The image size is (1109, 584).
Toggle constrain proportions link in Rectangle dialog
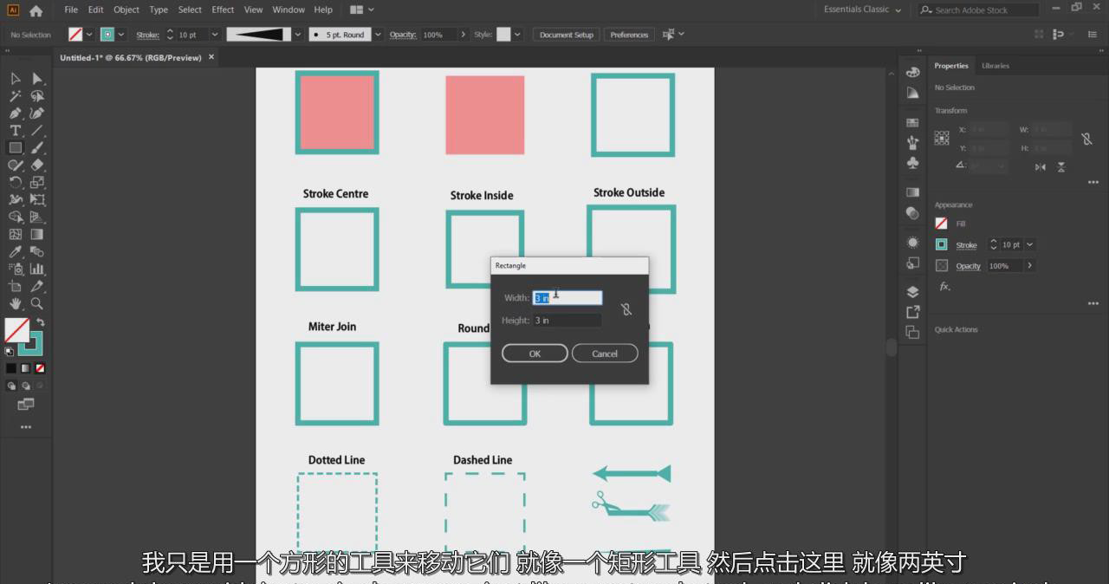point(626,309)
